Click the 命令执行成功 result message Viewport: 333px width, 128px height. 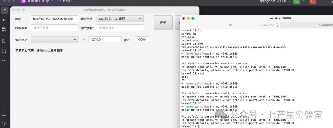pos(39,50)
